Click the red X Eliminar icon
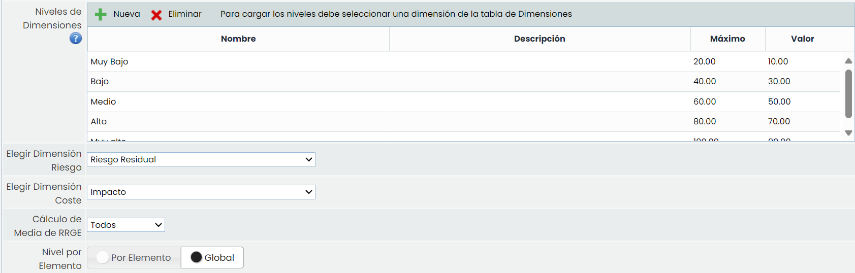 156,15
